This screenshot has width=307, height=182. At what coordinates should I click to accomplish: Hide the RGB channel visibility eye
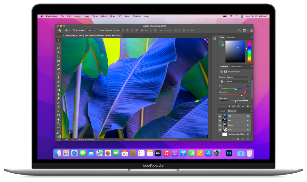[220, 116]
